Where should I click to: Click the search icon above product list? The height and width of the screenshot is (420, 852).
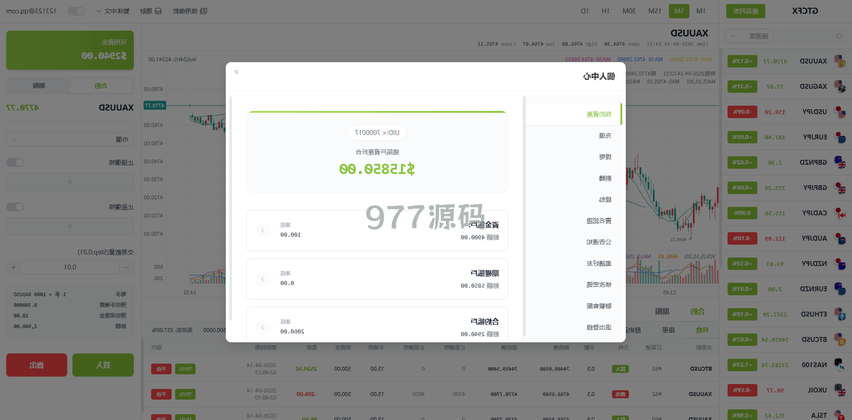(839, 36)
